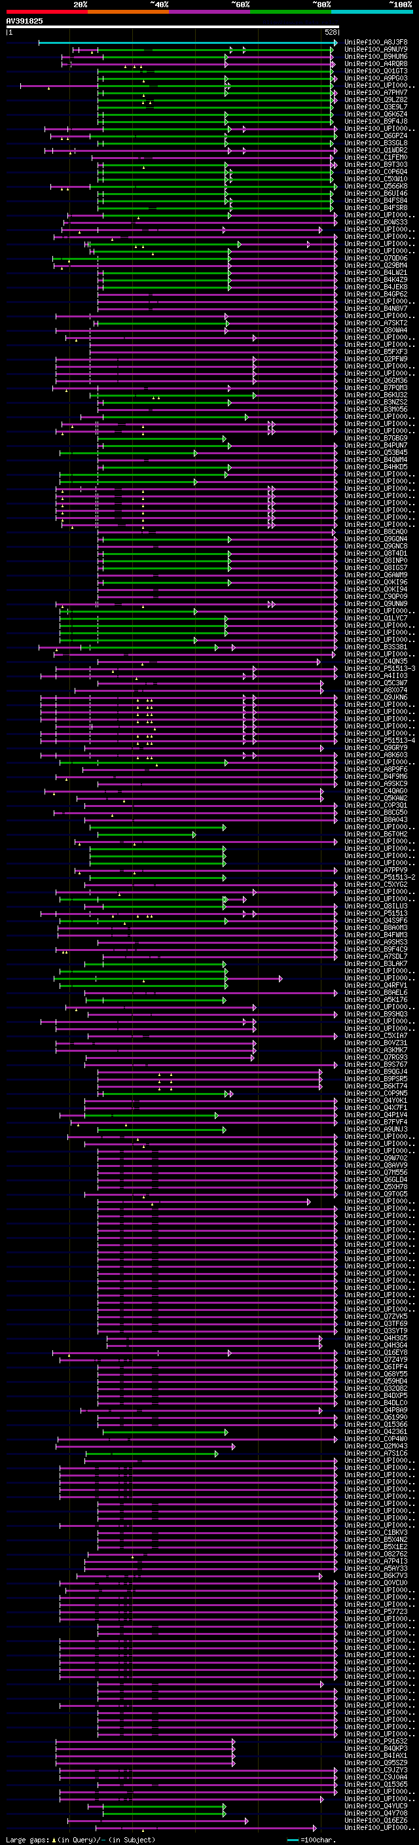Screen dimensions: 419x1845
Task: Select the UniRef100_Q8T4D1 label
Action: [376, 553]
